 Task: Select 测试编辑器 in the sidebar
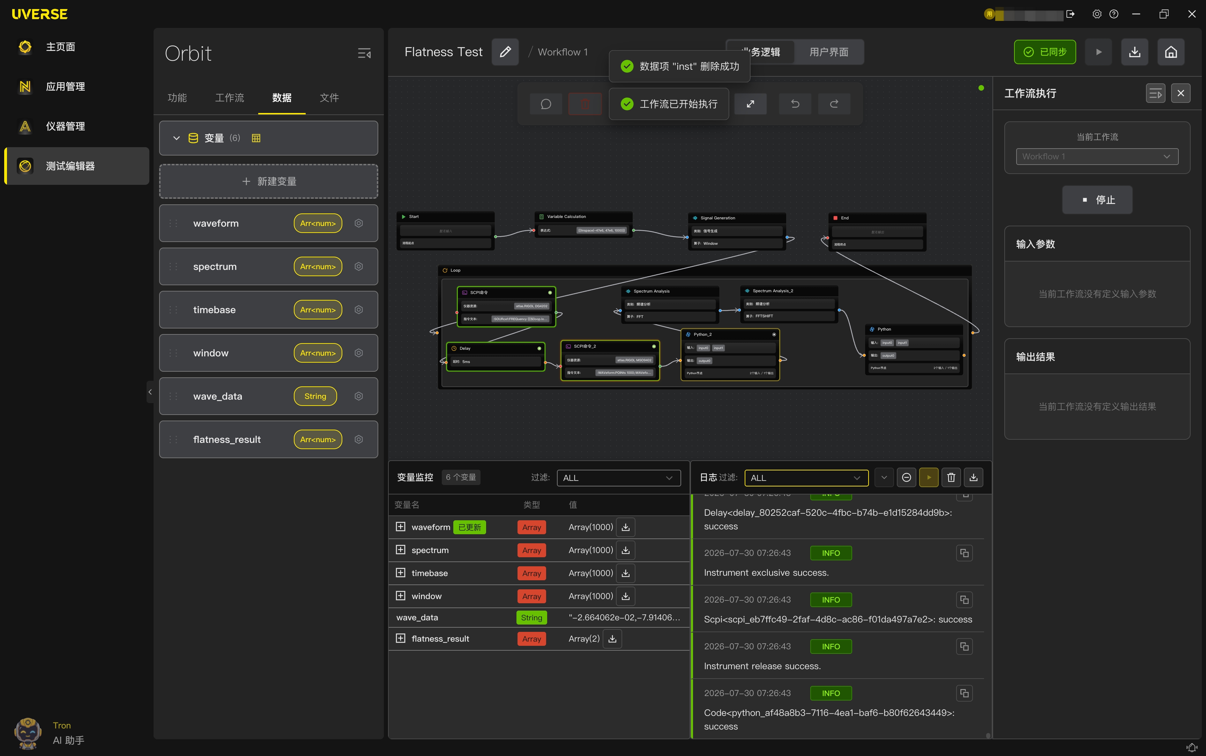point(76,166)
